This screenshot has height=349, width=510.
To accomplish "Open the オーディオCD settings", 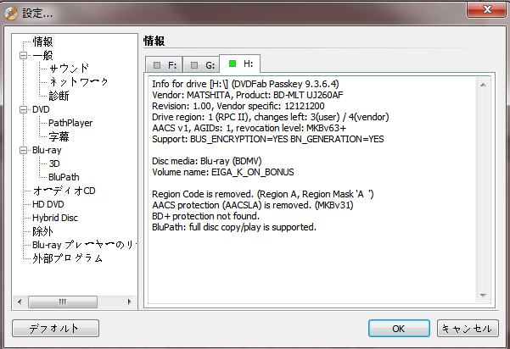I will click(x=64, y=191).
